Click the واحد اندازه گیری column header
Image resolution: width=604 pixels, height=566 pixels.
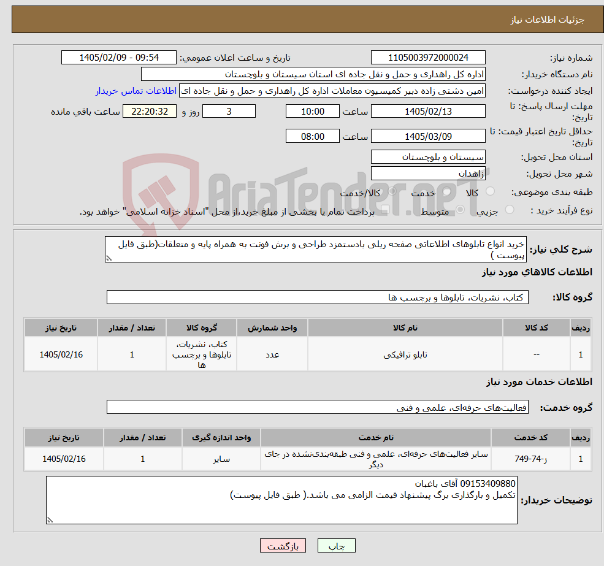221,437
